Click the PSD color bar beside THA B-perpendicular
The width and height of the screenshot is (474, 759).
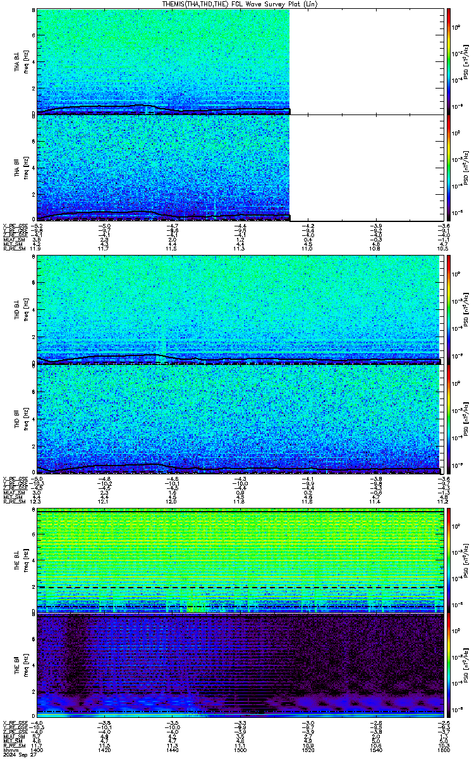pos(449,61)
